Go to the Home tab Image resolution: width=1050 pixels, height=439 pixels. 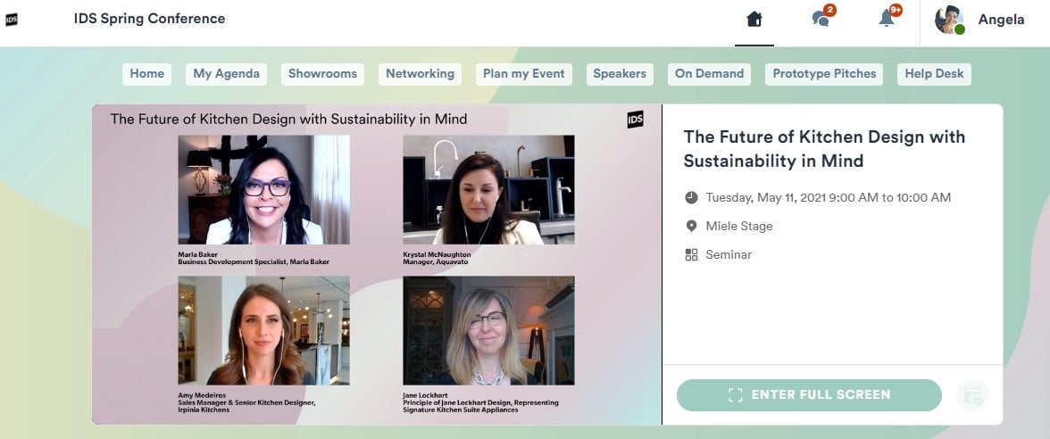click(x=146, y=74)
